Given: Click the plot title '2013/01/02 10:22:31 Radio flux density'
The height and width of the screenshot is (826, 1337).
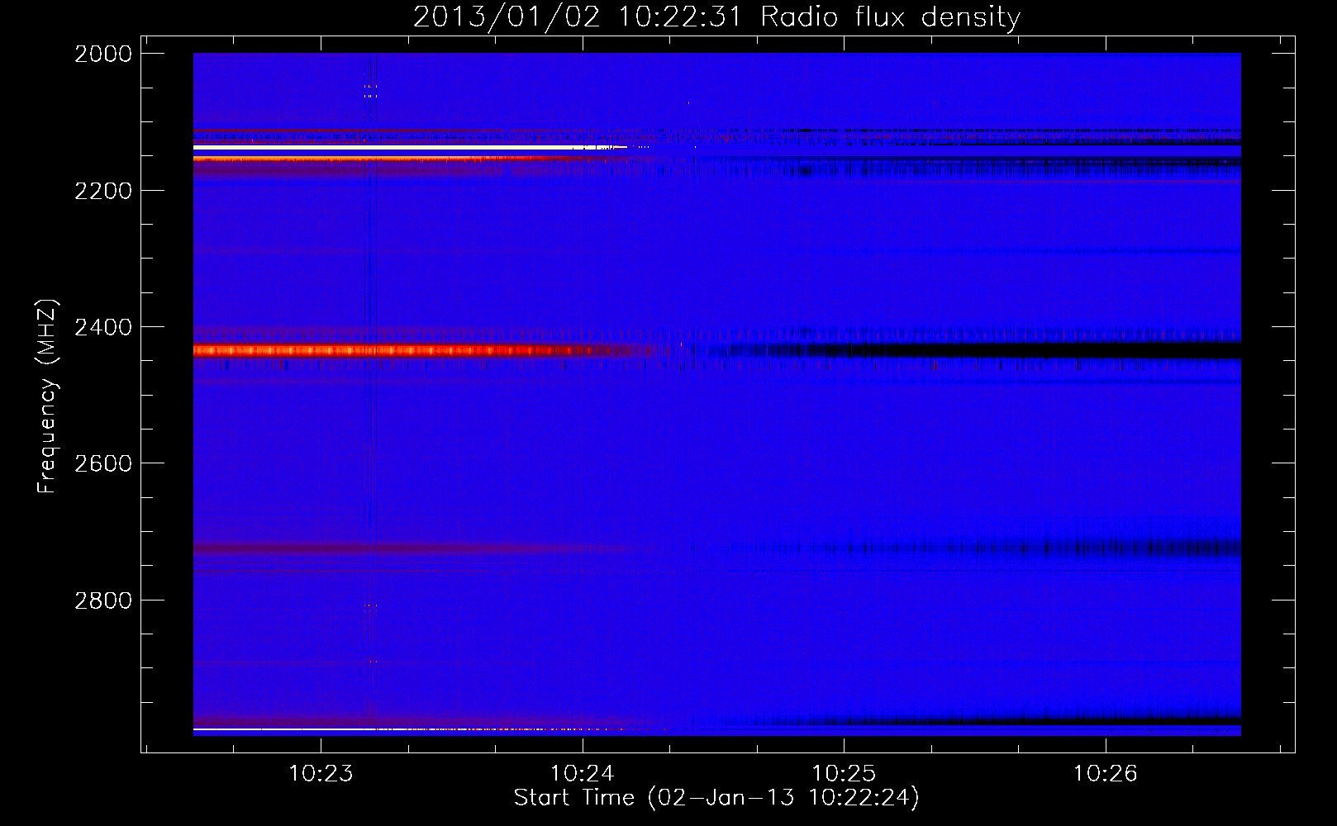Looking at the screenshot, I should (x=716, y=17).
